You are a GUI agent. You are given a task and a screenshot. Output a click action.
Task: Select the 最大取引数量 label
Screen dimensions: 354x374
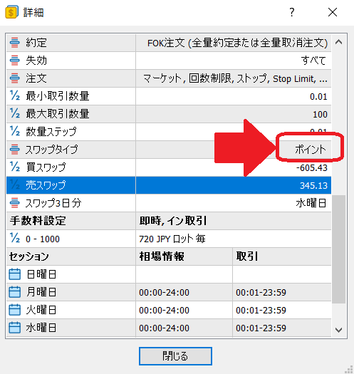click(x=58, y=114)
